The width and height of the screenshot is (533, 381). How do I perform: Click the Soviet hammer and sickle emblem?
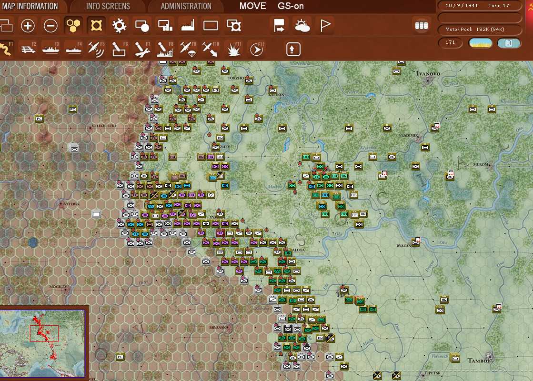click(x=530, y=7)
